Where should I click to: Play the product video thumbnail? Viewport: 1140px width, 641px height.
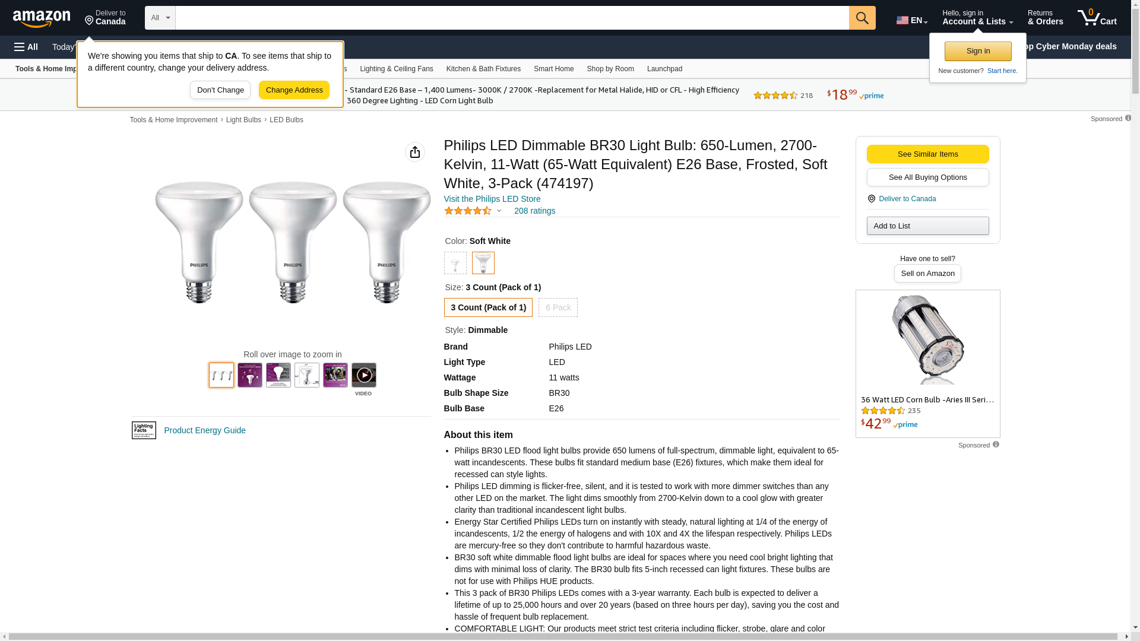tap(363, 375)
